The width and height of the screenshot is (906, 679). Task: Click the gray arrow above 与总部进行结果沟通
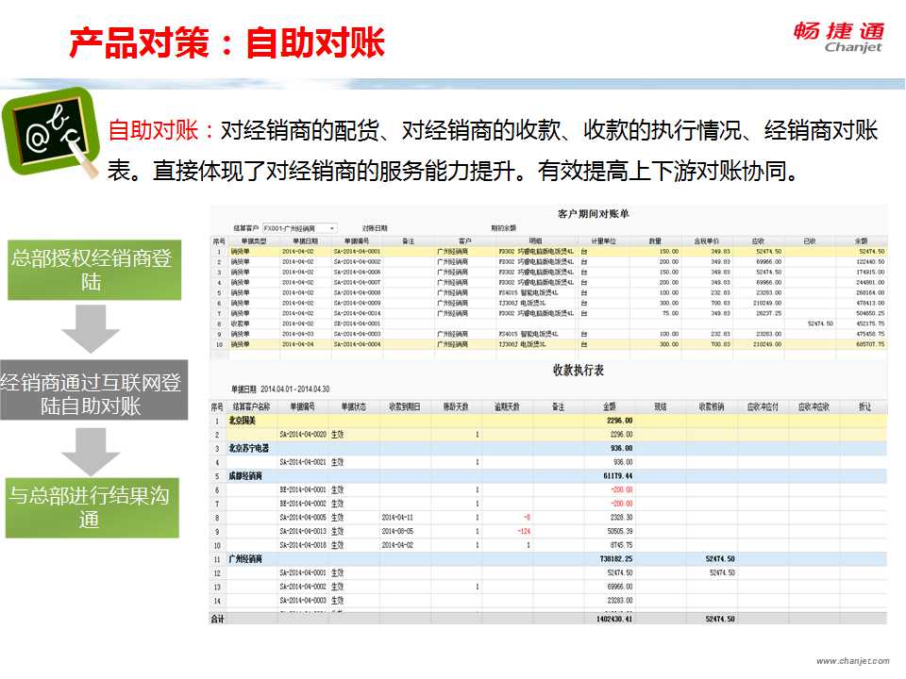(x=91, y=450)
